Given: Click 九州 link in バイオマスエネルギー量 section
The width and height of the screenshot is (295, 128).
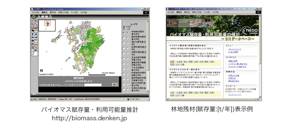Looking at the screenshot, I should (x=178, y=95).
